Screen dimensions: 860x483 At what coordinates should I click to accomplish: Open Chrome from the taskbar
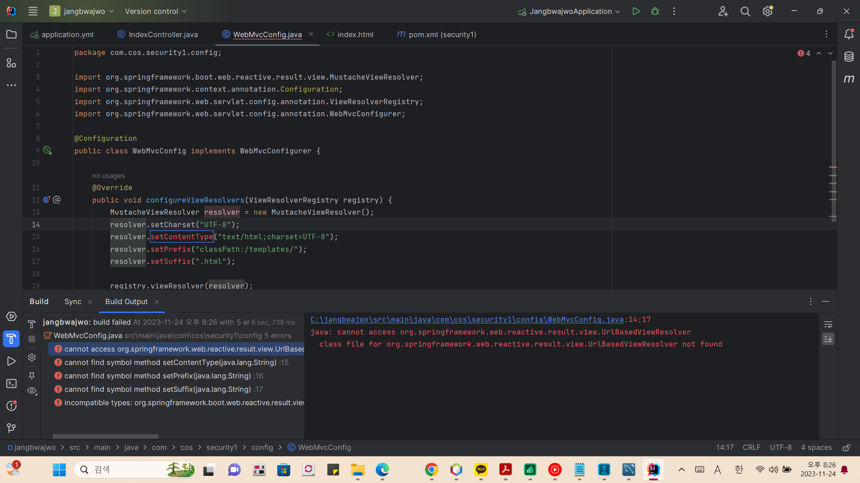(431, 470)
